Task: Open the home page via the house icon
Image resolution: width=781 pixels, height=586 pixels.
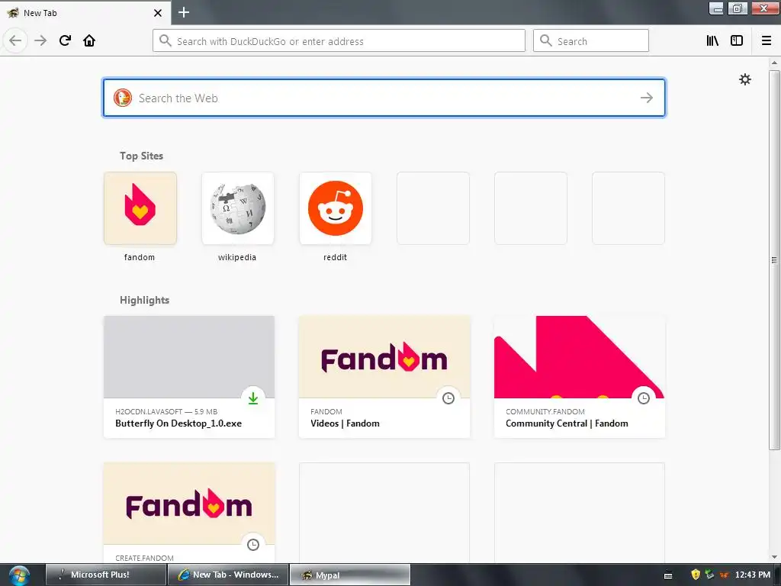Action: tap(89, 40)
